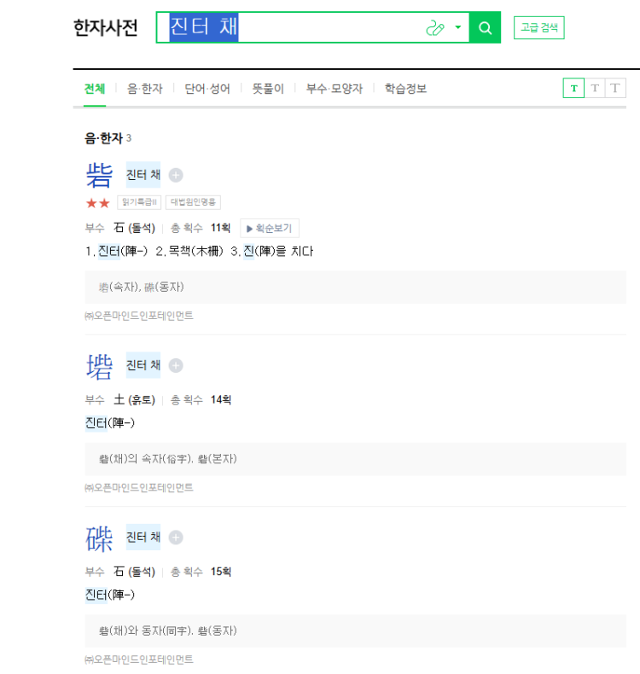
Task: Switch to the 단어·성어 tab
Action: click(207, 89)
